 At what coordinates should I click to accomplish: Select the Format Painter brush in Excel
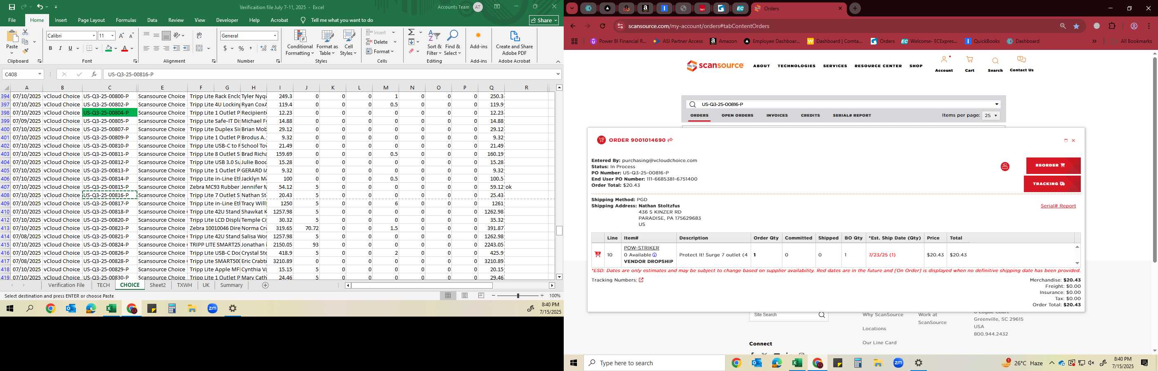25,51
